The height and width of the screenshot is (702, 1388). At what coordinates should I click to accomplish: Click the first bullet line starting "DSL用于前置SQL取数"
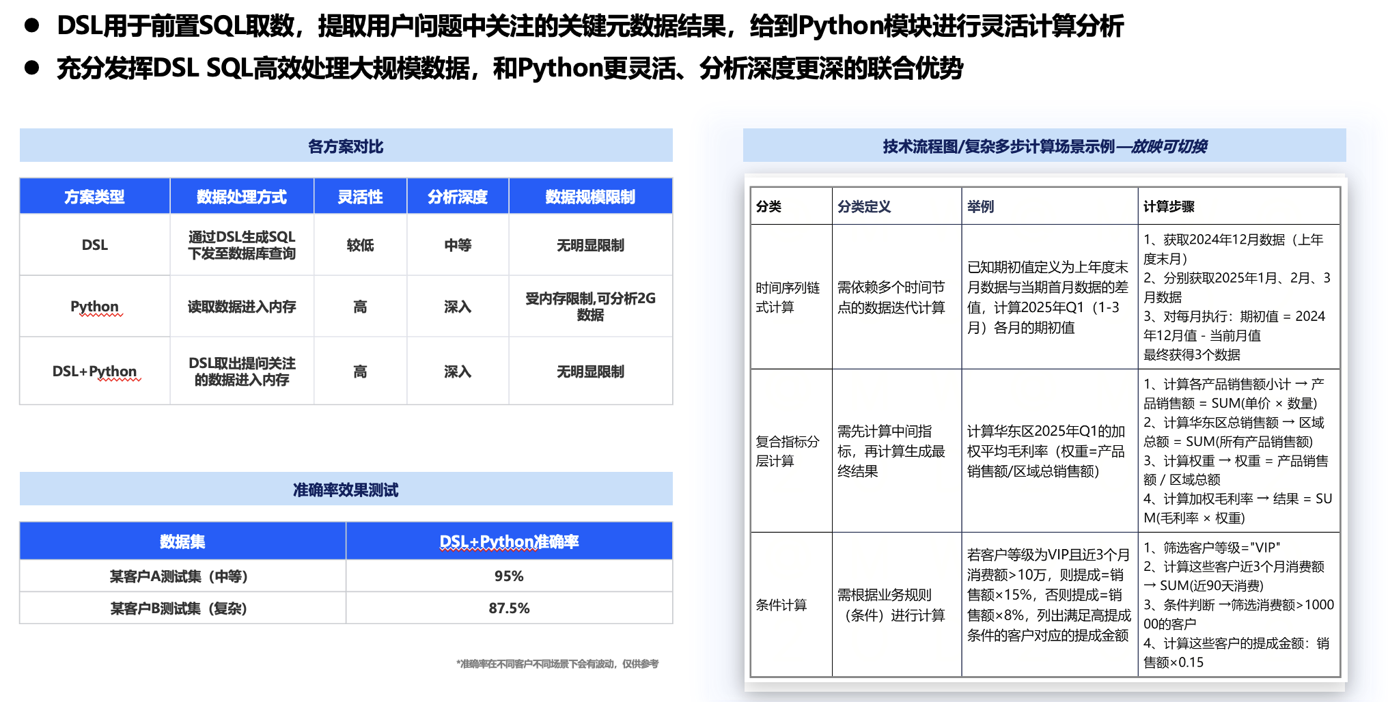[590, 26]
